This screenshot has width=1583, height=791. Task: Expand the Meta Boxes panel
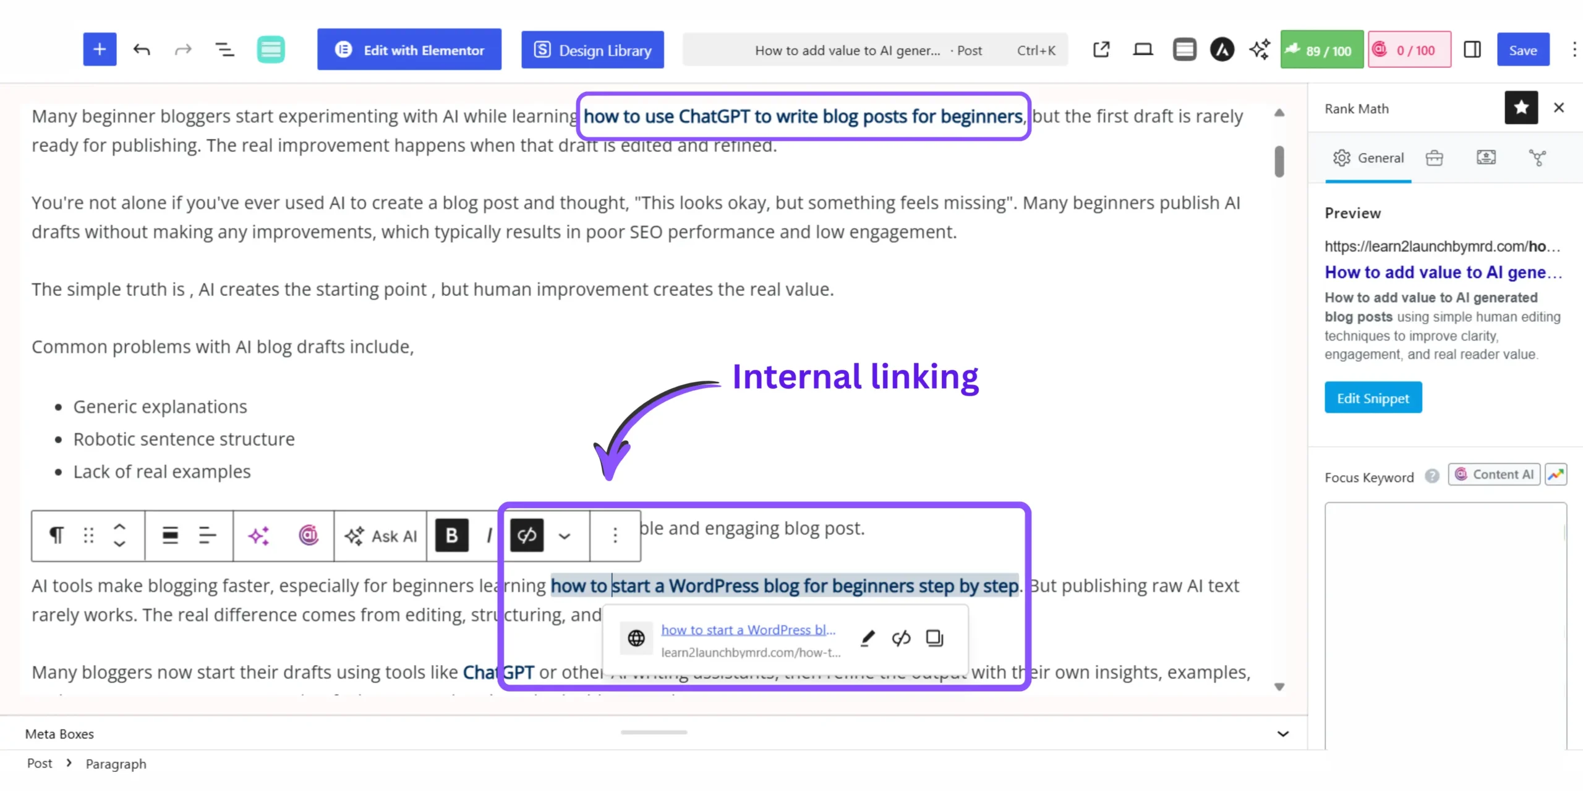[x=1283, y=734]
